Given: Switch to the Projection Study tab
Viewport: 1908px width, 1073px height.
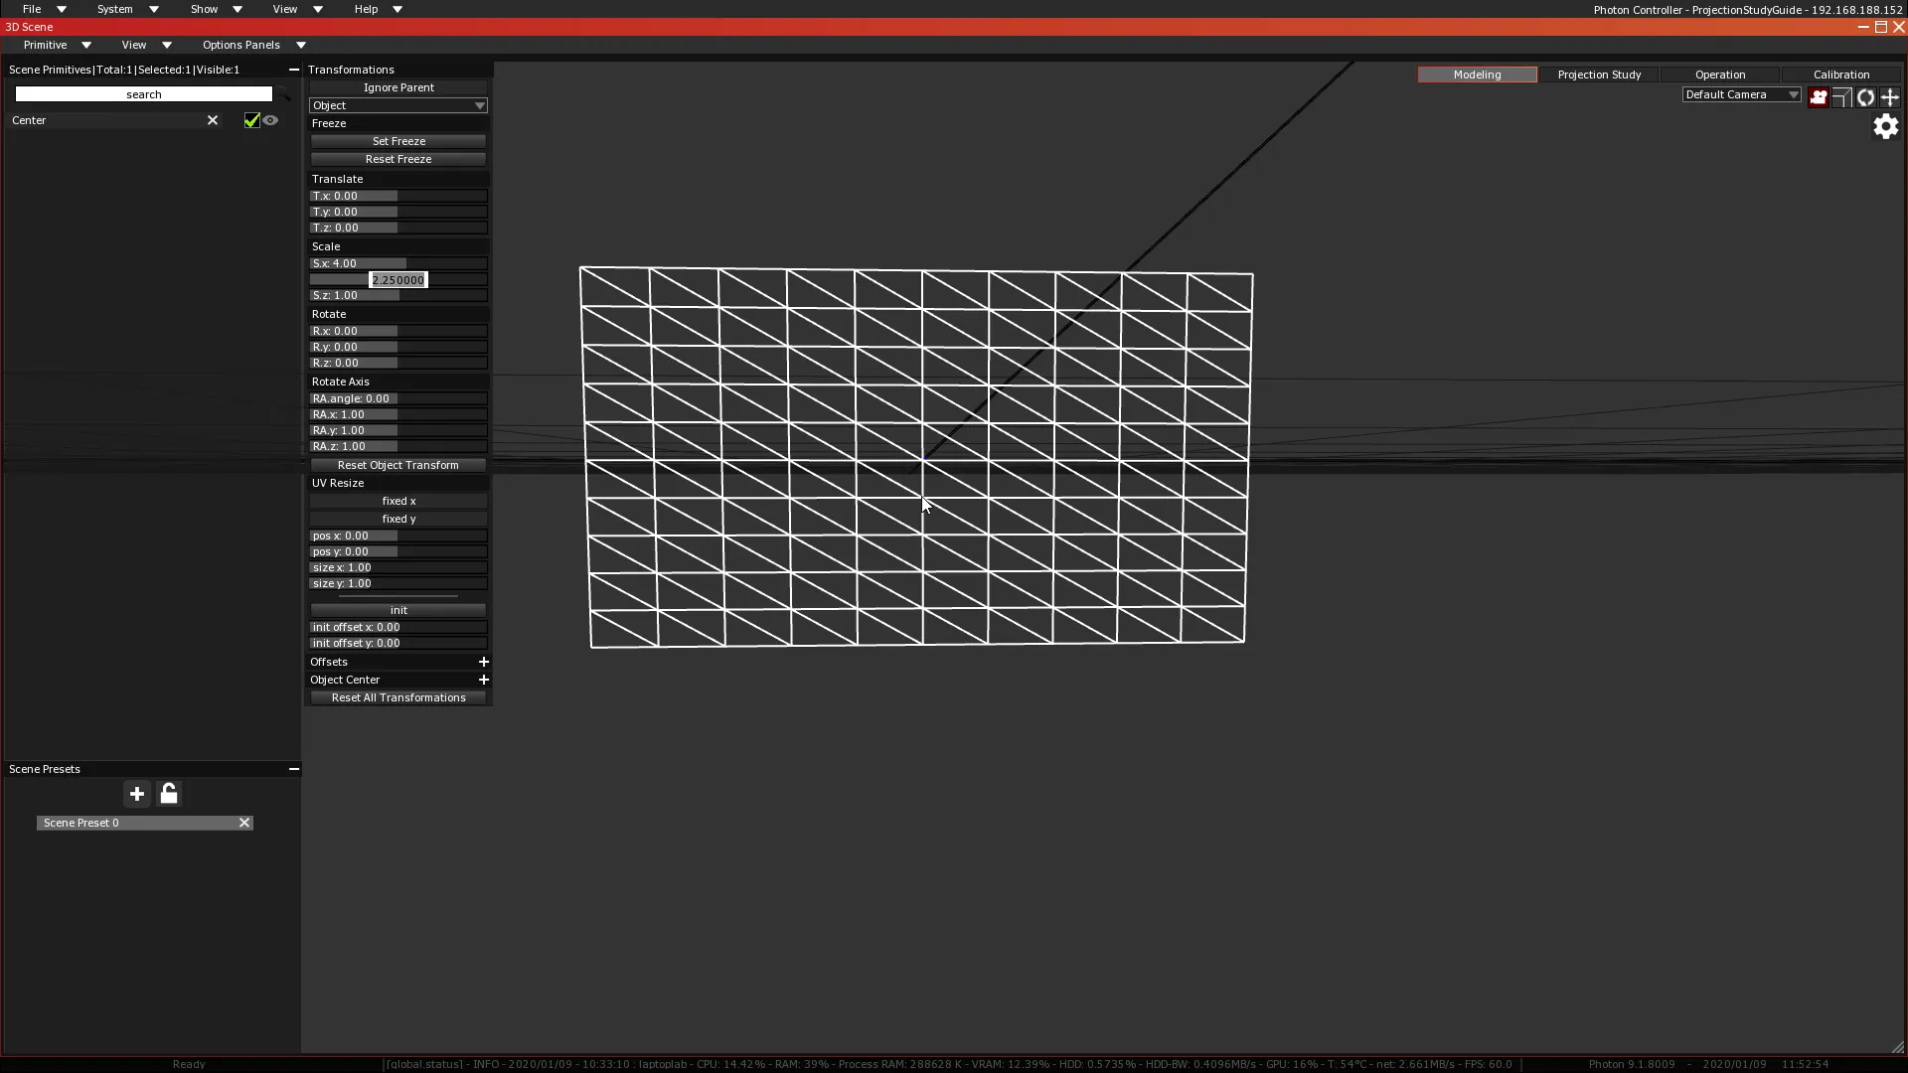Looking at the screenshot, I should 1599,75.
